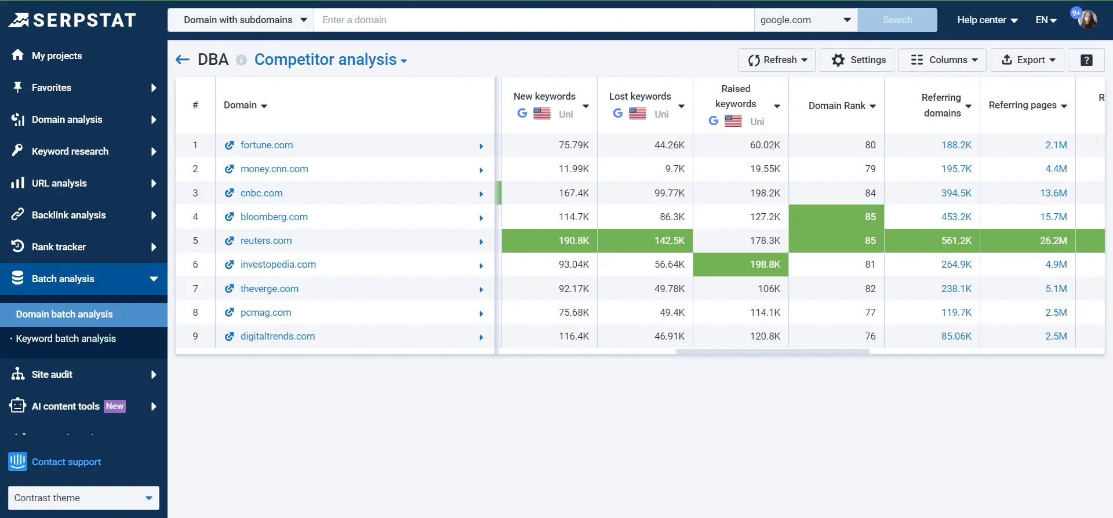
Task: Click the back arrow next to DBA
Action: (x=183, y=60)
